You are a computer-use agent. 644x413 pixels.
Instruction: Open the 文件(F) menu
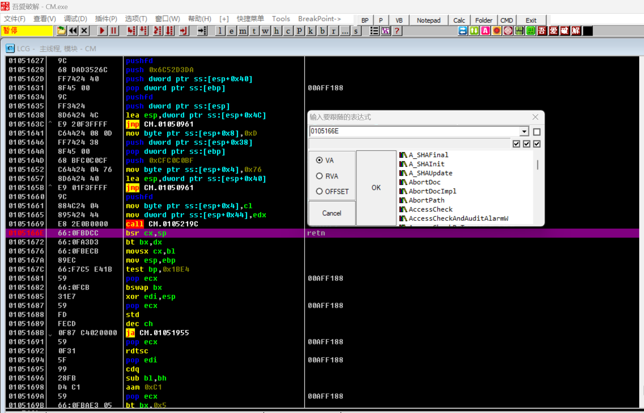14,19
